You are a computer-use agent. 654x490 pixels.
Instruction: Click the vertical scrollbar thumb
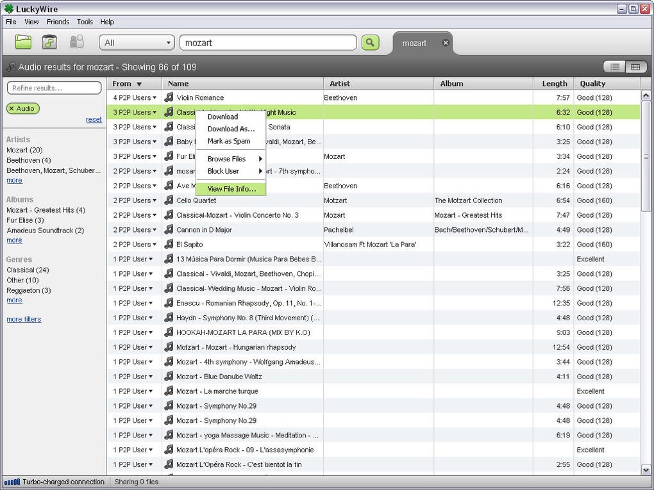[646, 156]
